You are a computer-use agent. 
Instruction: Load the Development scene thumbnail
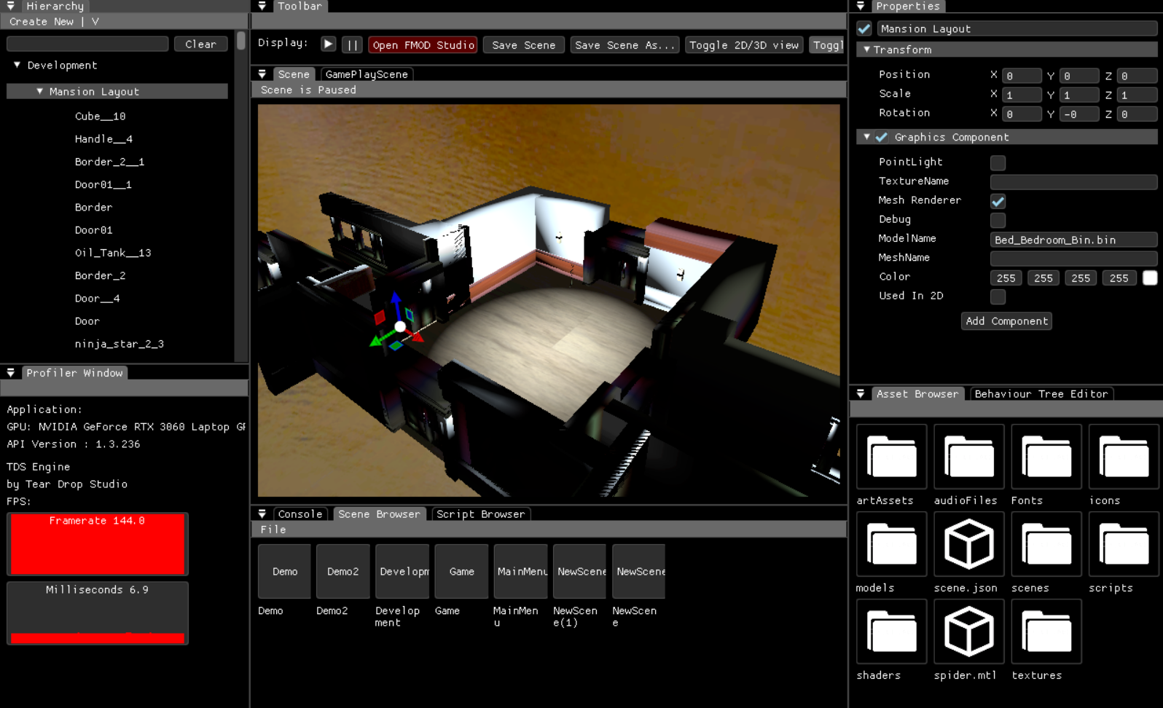click(402, 571)
